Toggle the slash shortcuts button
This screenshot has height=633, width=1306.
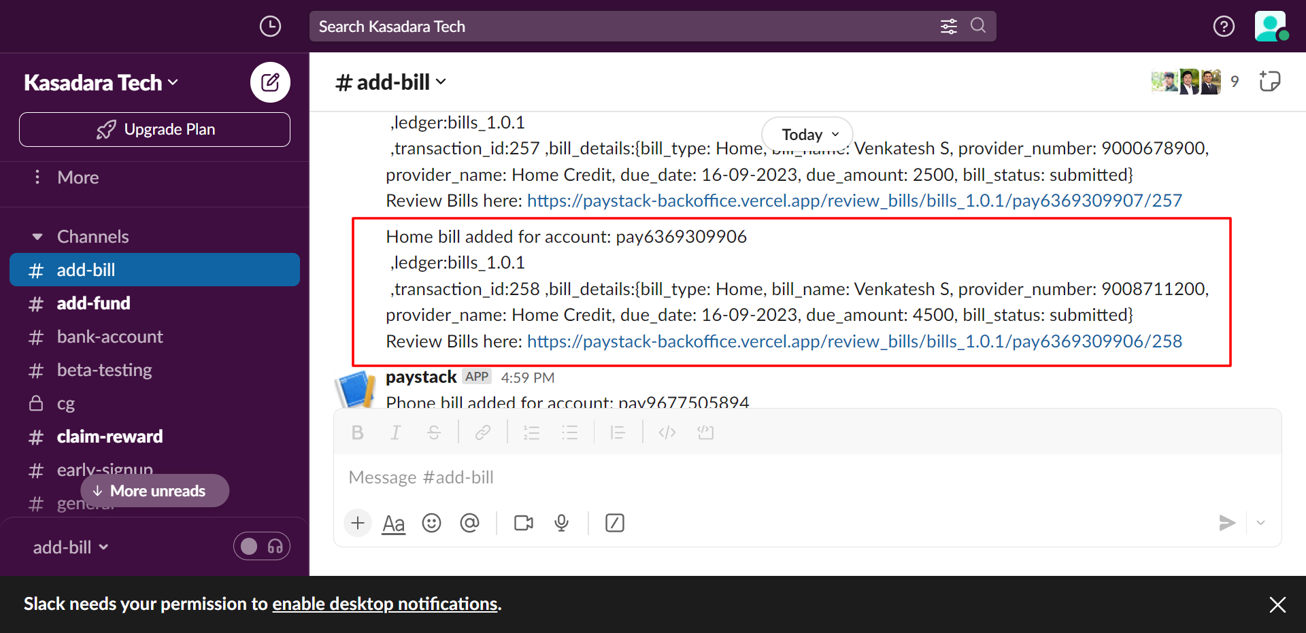(x=614, y=523)
